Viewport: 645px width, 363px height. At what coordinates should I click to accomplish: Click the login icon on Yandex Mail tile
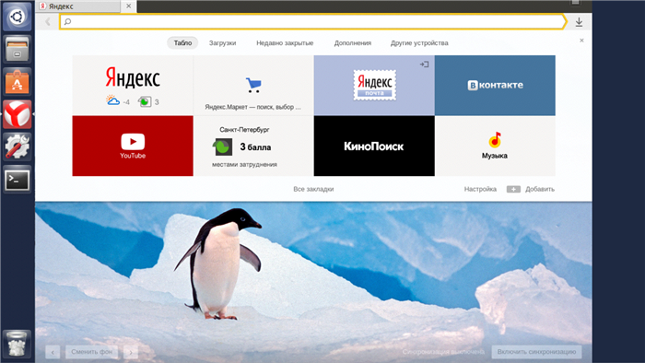tap(424, 64)
